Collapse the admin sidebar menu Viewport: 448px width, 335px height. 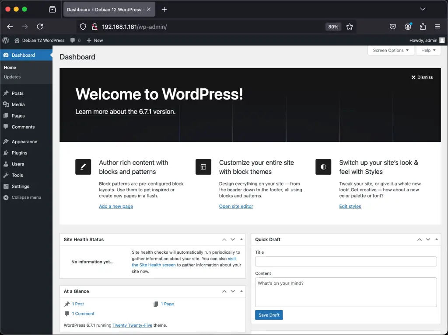click(7, 197)
